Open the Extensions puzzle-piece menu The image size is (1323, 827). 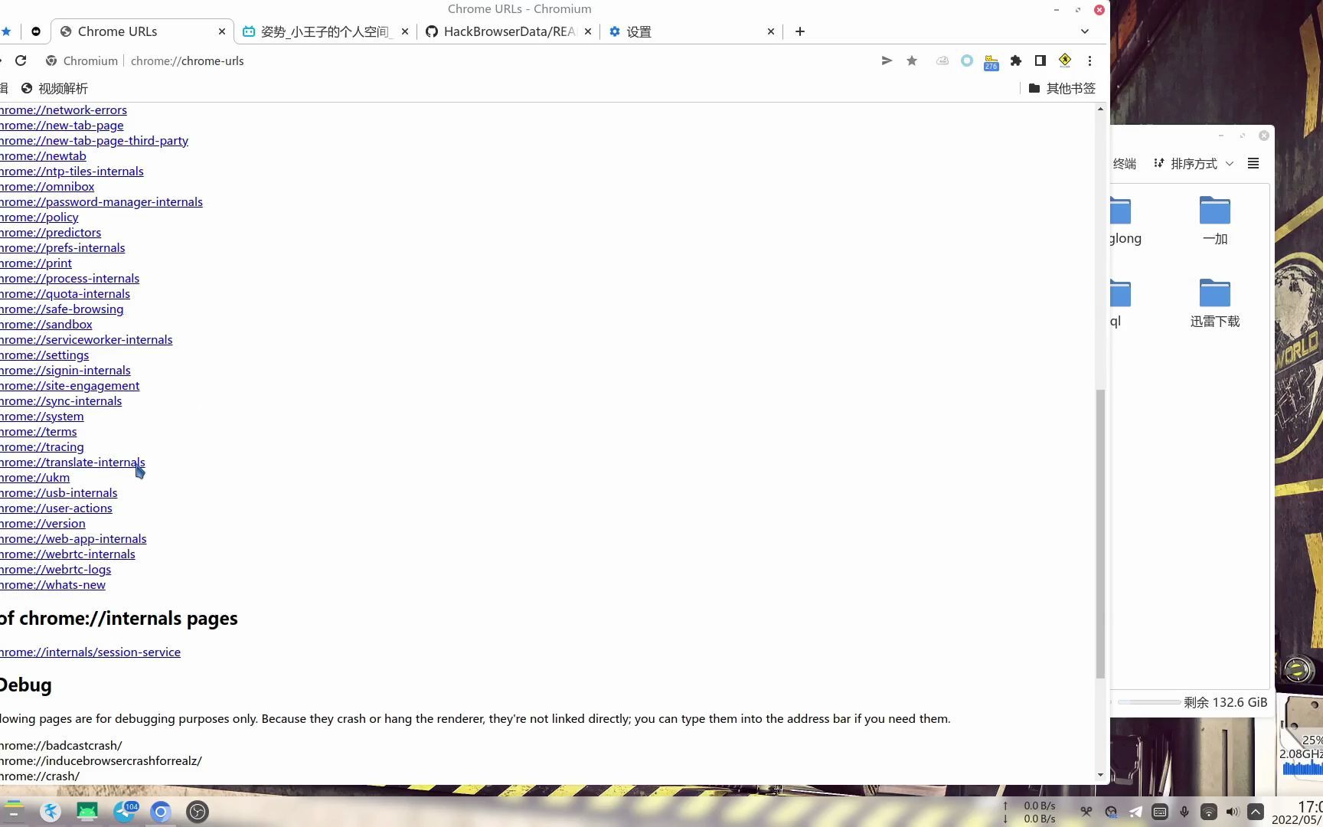coord(1016,60)
